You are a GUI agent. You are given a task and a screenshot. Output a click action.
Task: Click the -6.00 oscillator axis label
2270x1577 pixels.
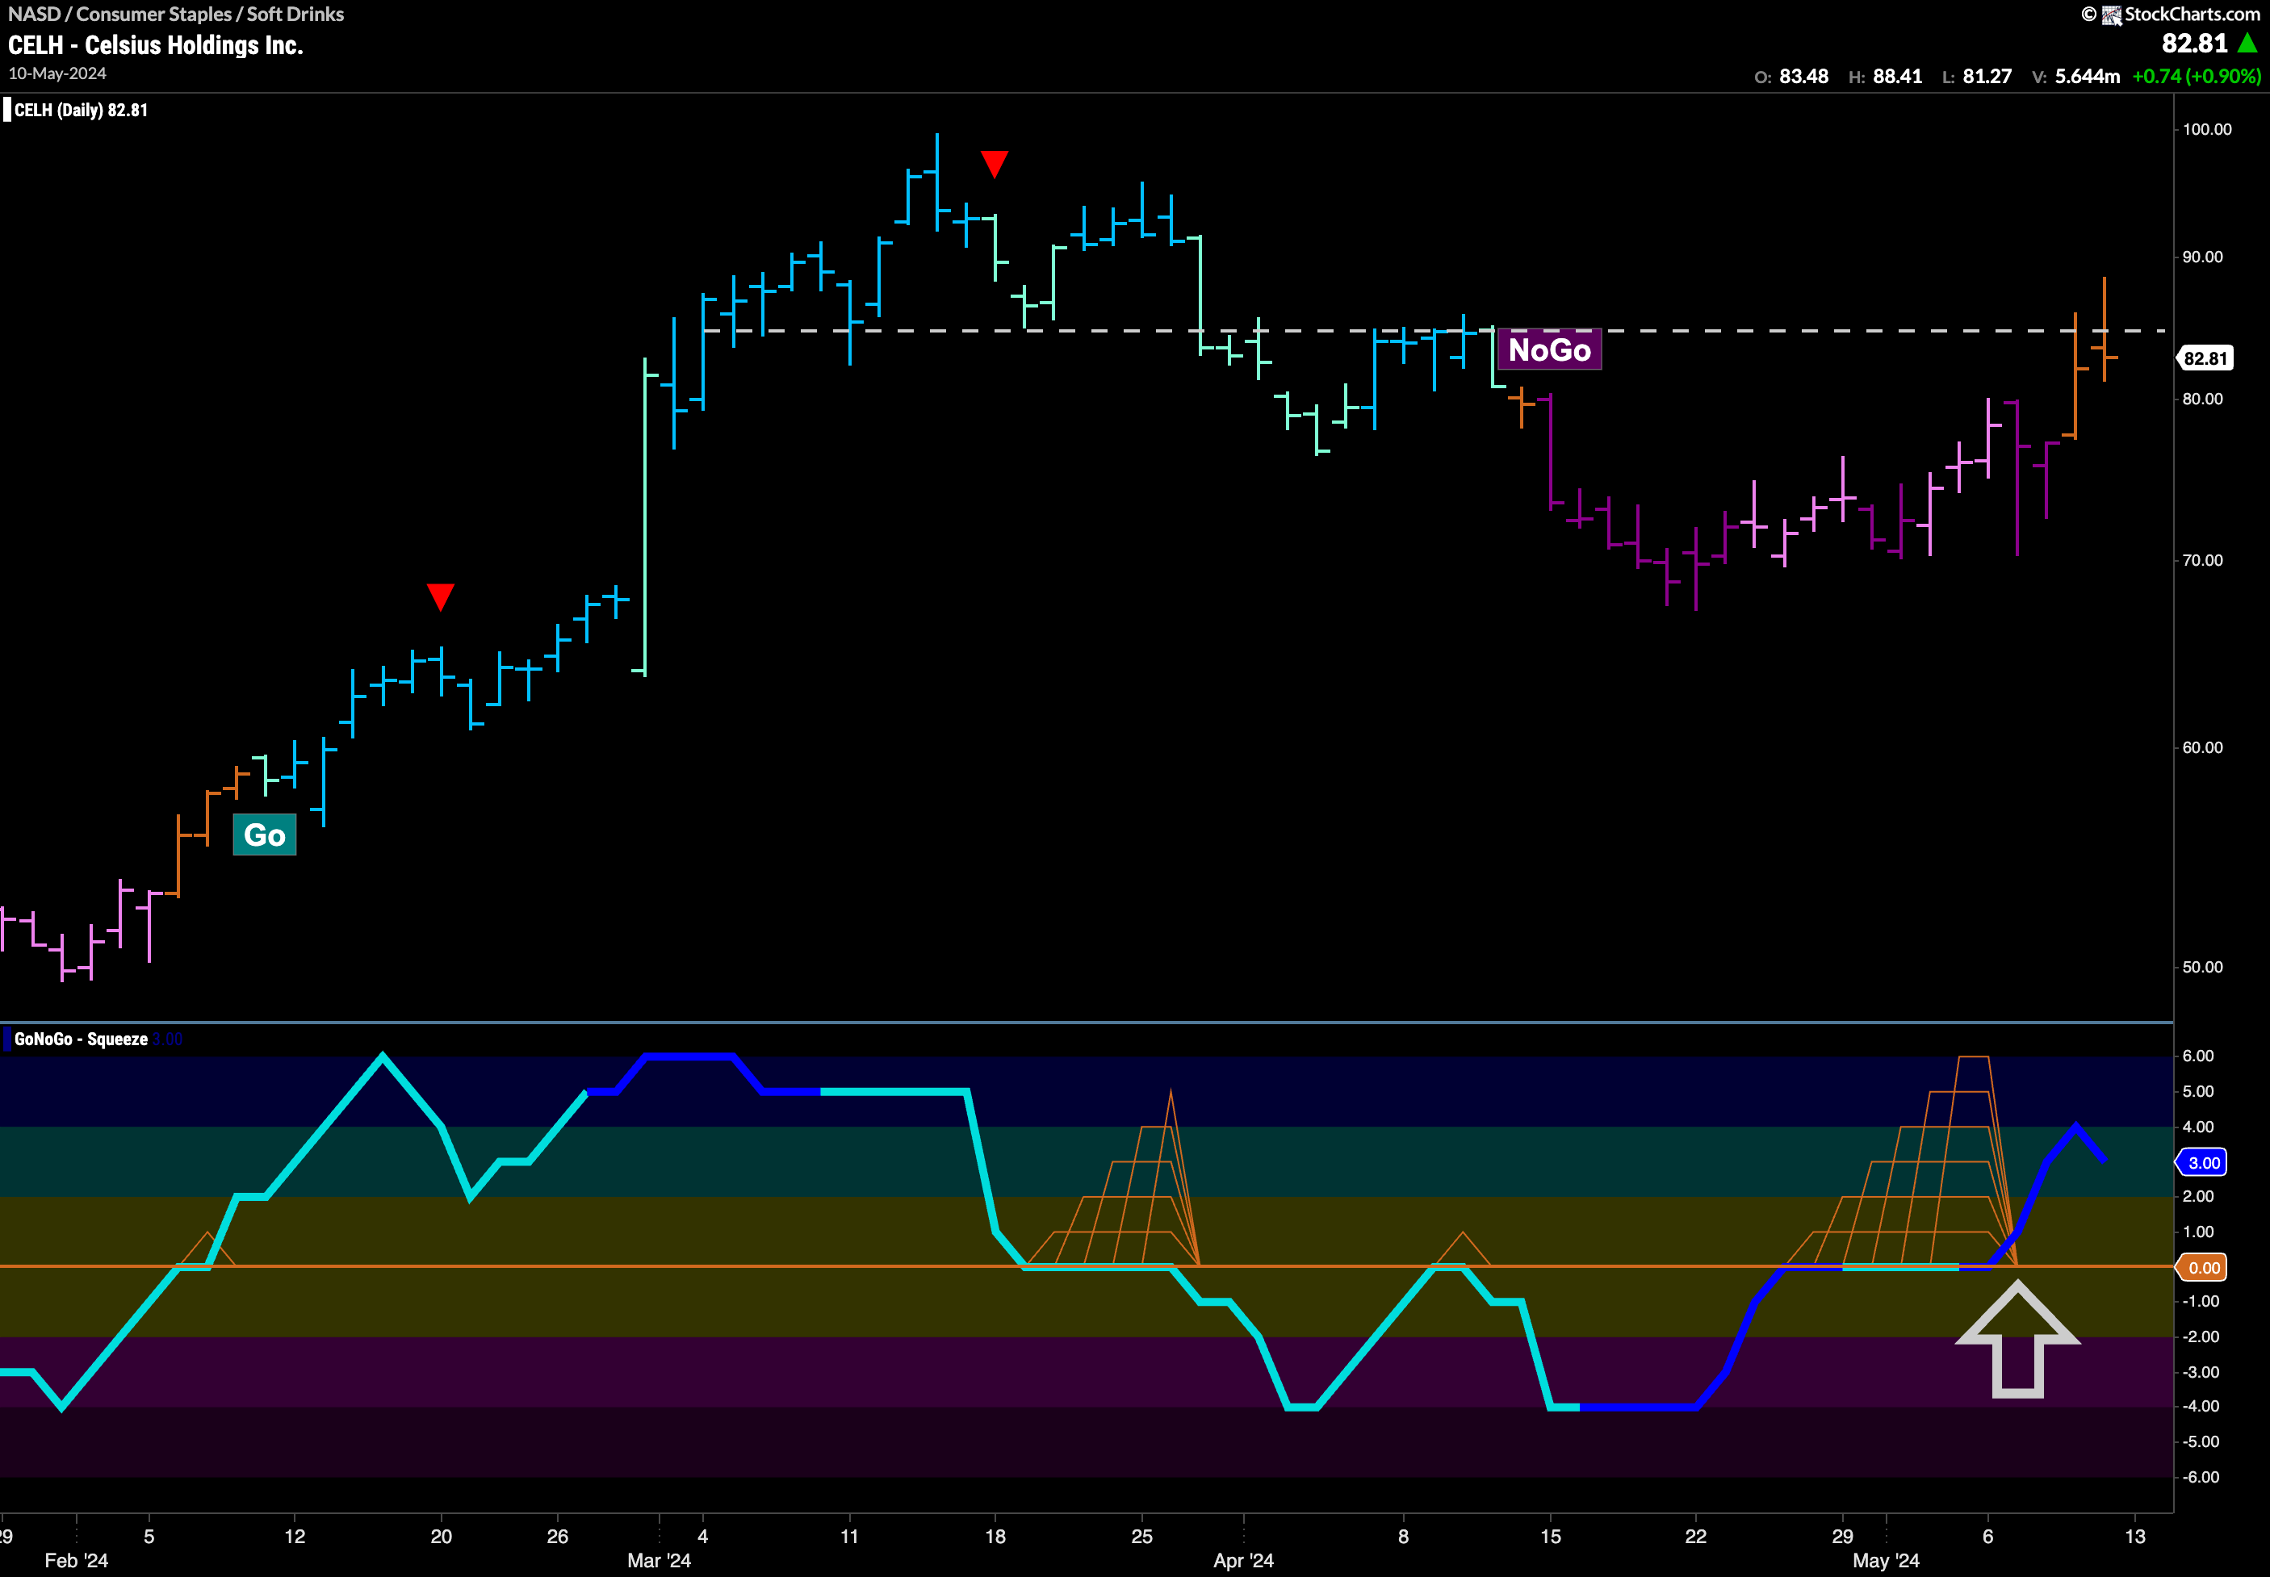tap(2200, 1477)
